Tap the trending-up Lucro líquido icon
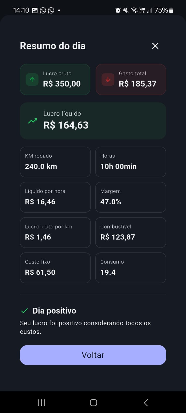The width and height of the screenshot is (186, 413). click(x=33, y=121)
